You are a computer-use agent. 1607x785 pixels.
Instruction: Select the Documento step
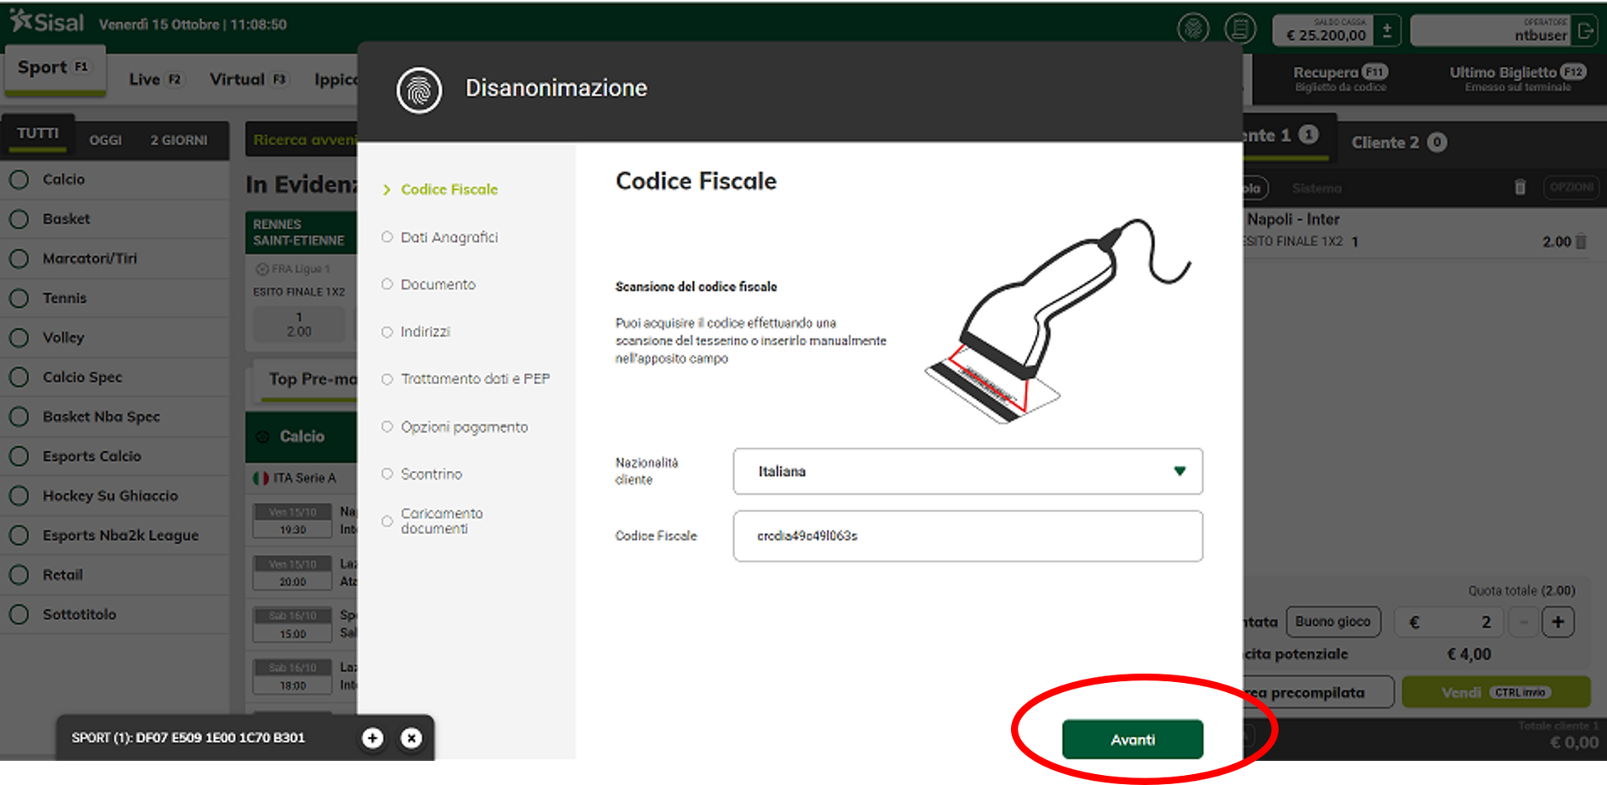(438, 285)
